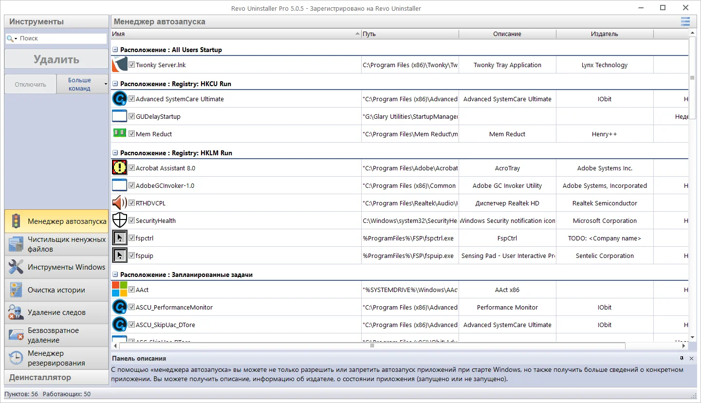The image size is (701, 403).
Task: Click the Twonky Server.lnk program icon
Action: coord(119,65)
